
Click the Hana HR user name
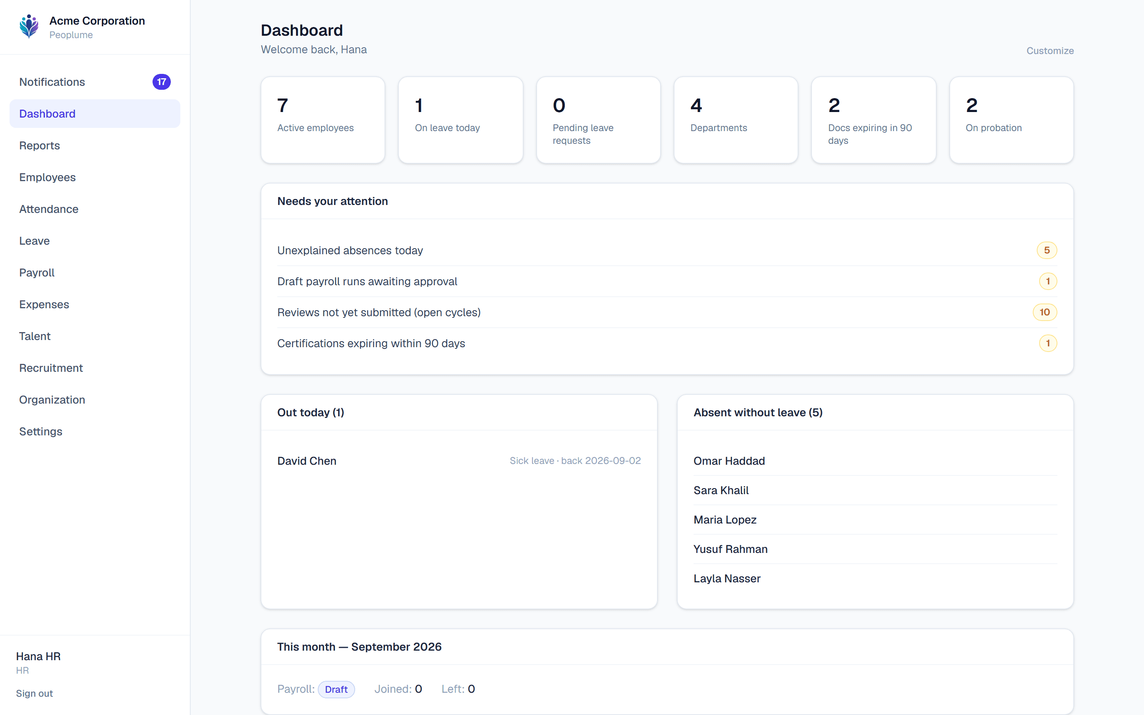38,656
